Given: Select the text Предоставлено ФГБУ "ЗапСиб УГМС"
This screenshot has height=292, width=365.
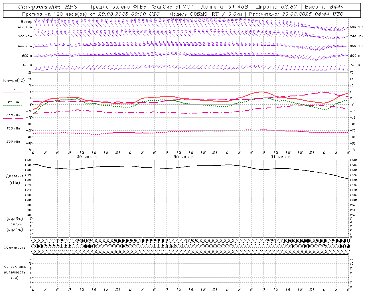Looking at the screenshot, I should (x=141, y=7).
